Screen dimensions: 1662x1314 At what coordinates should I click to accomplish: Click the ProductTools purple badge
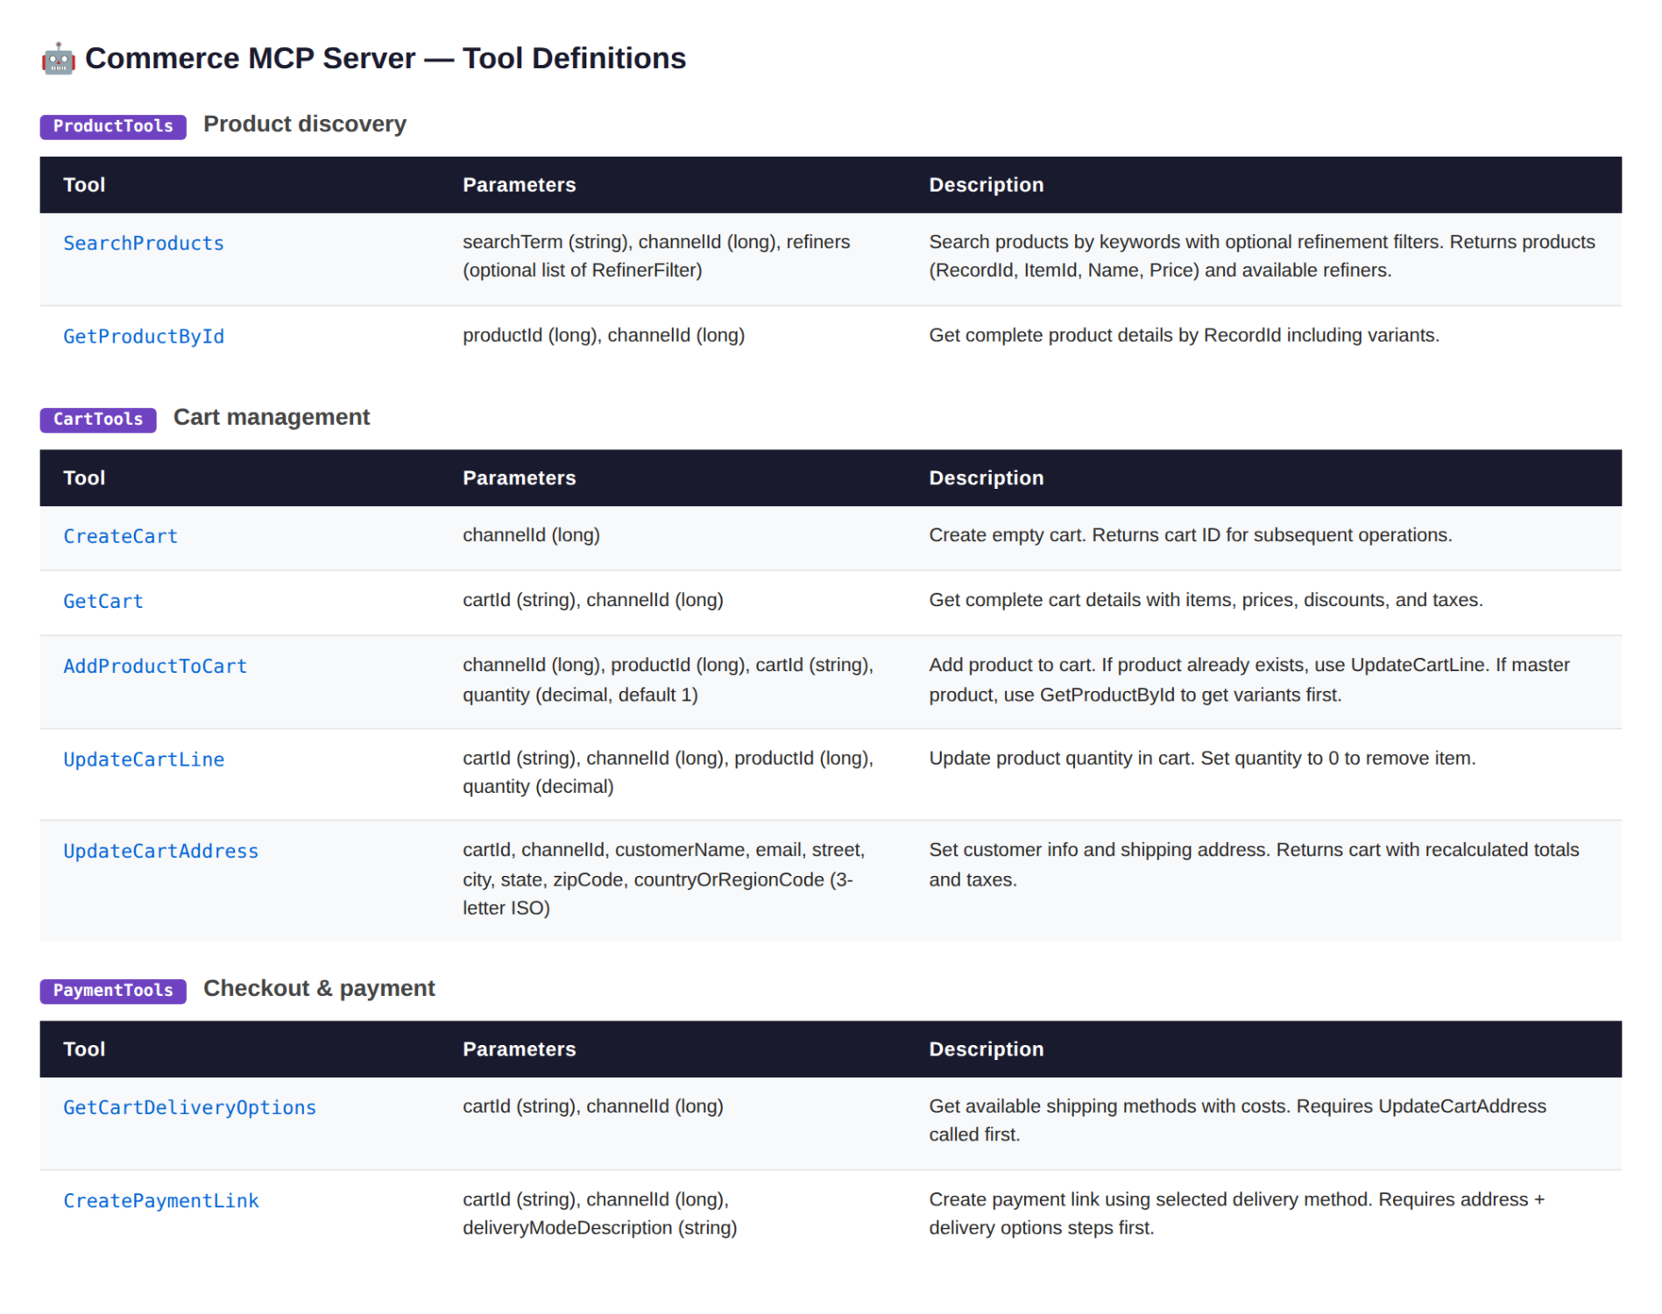113,126
